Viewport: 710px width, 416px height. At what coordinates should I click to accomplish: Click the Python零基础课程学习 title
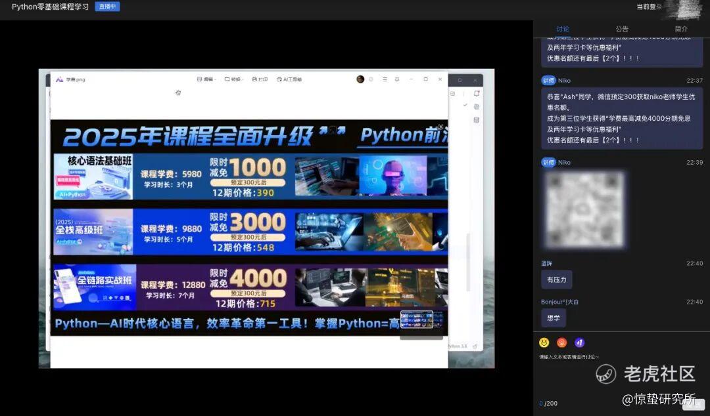(50, 7)
